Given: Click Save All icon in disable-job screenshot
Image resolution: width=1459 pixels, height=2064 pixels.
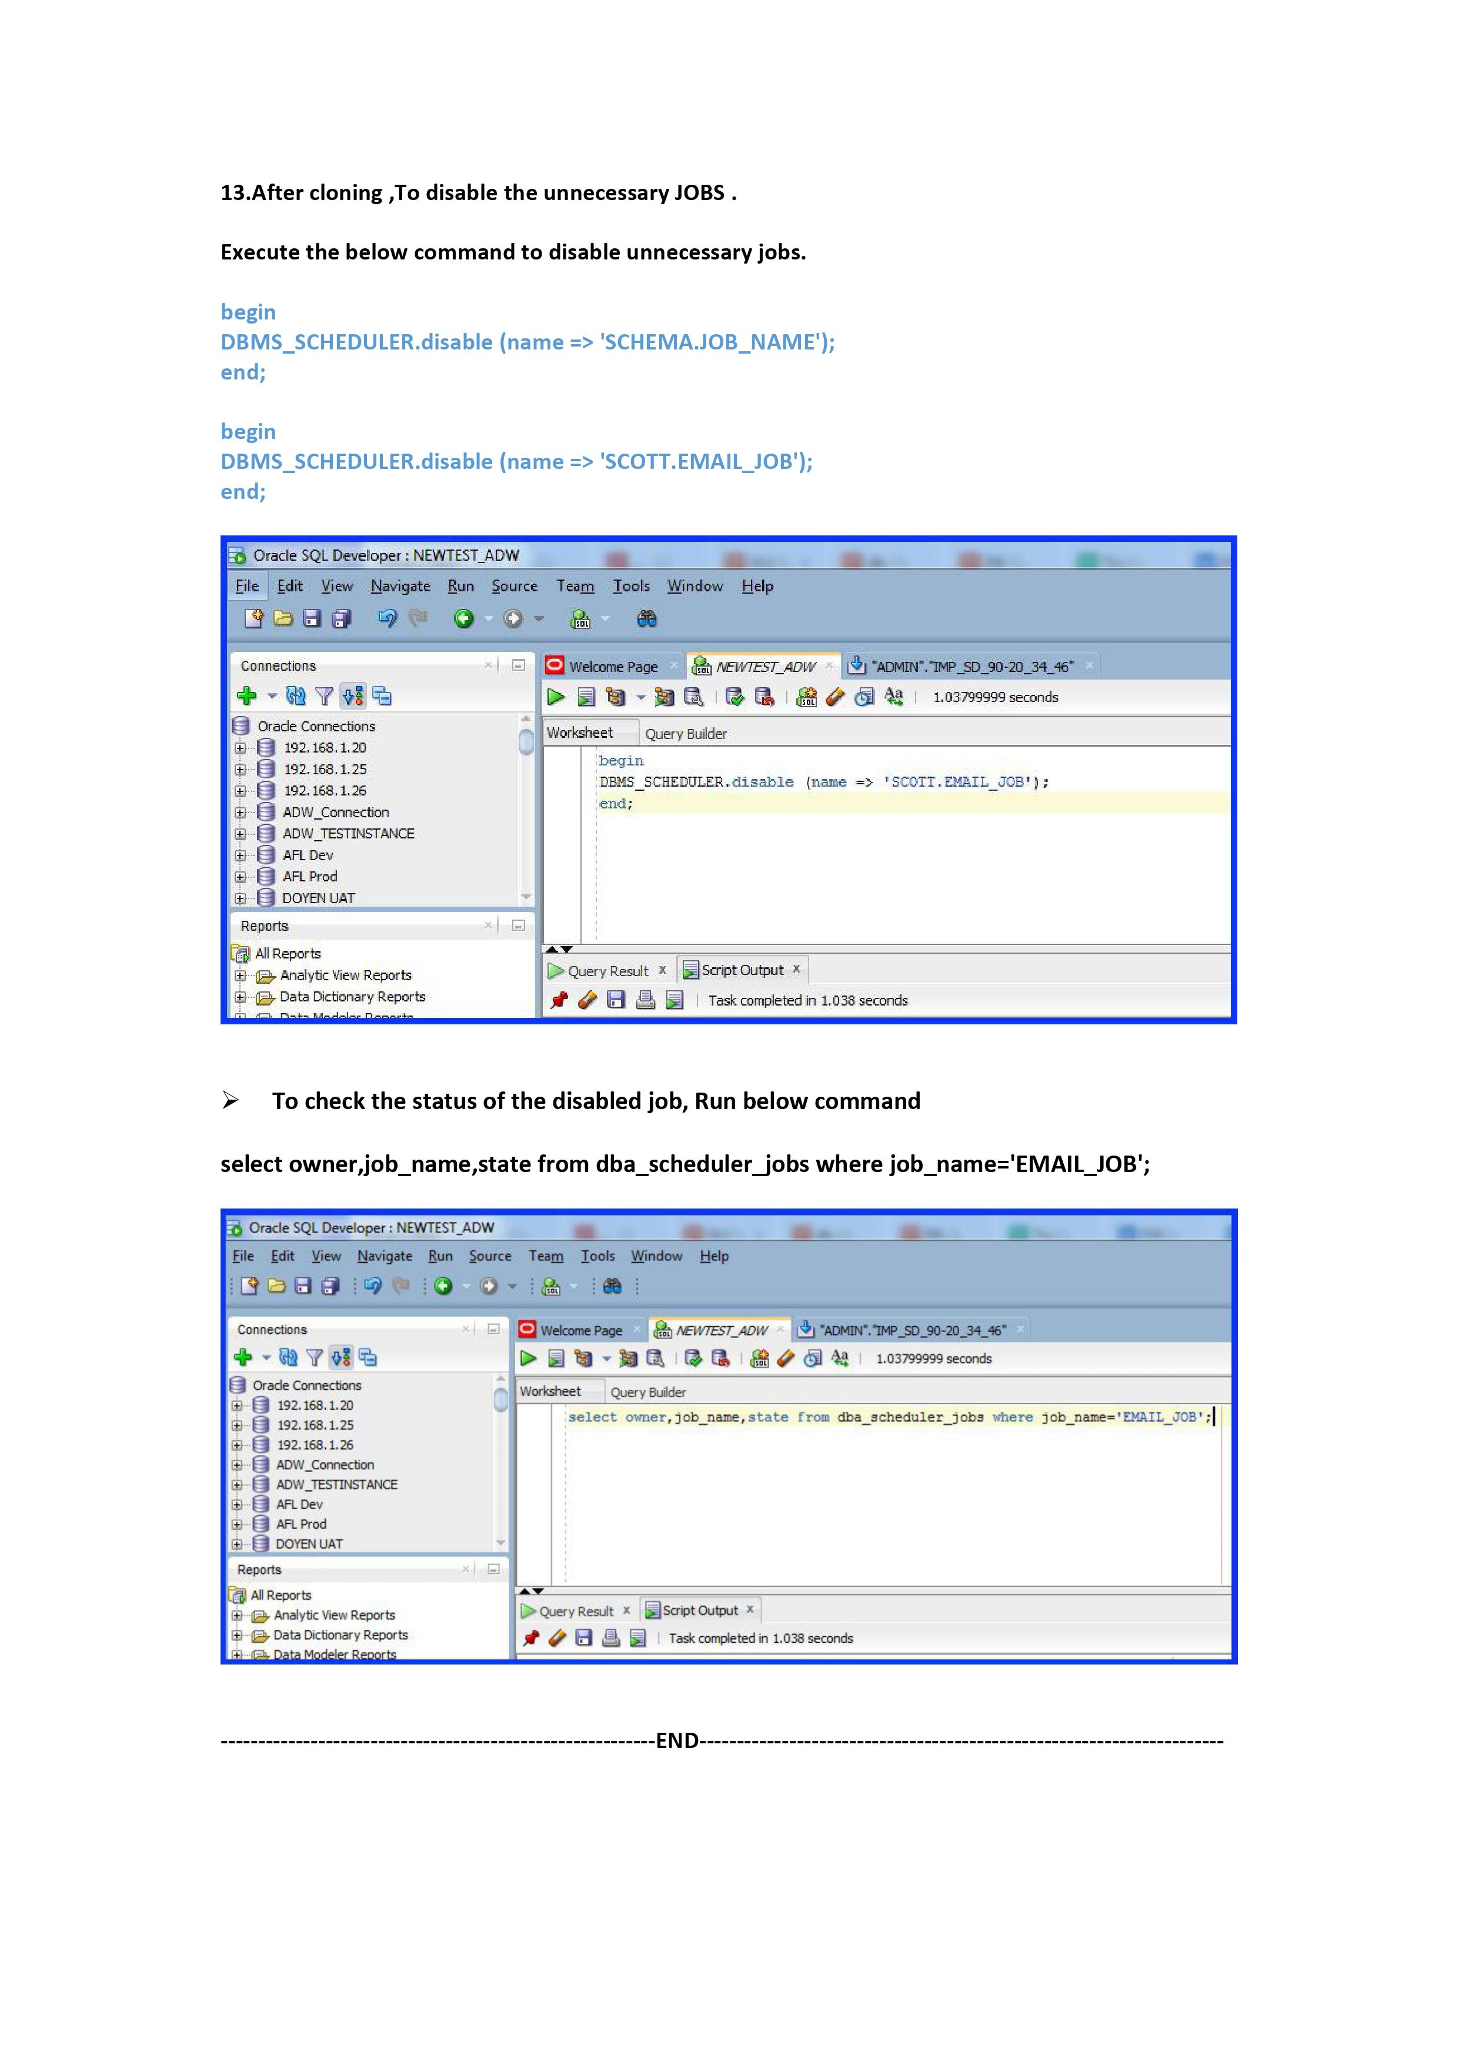Looking at the screenshot, I should point(342,618).
